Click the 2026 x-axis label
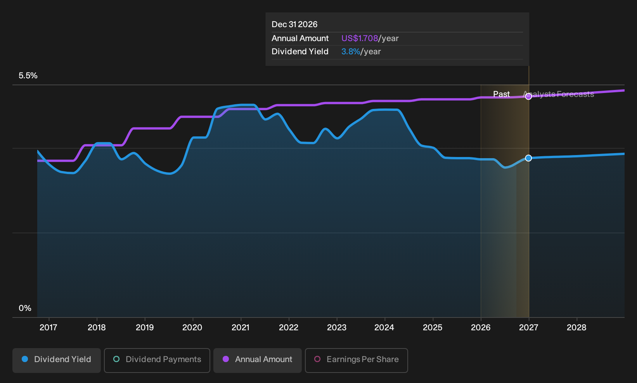This screenshot has height=383, width=637. (x=481, y=328)
